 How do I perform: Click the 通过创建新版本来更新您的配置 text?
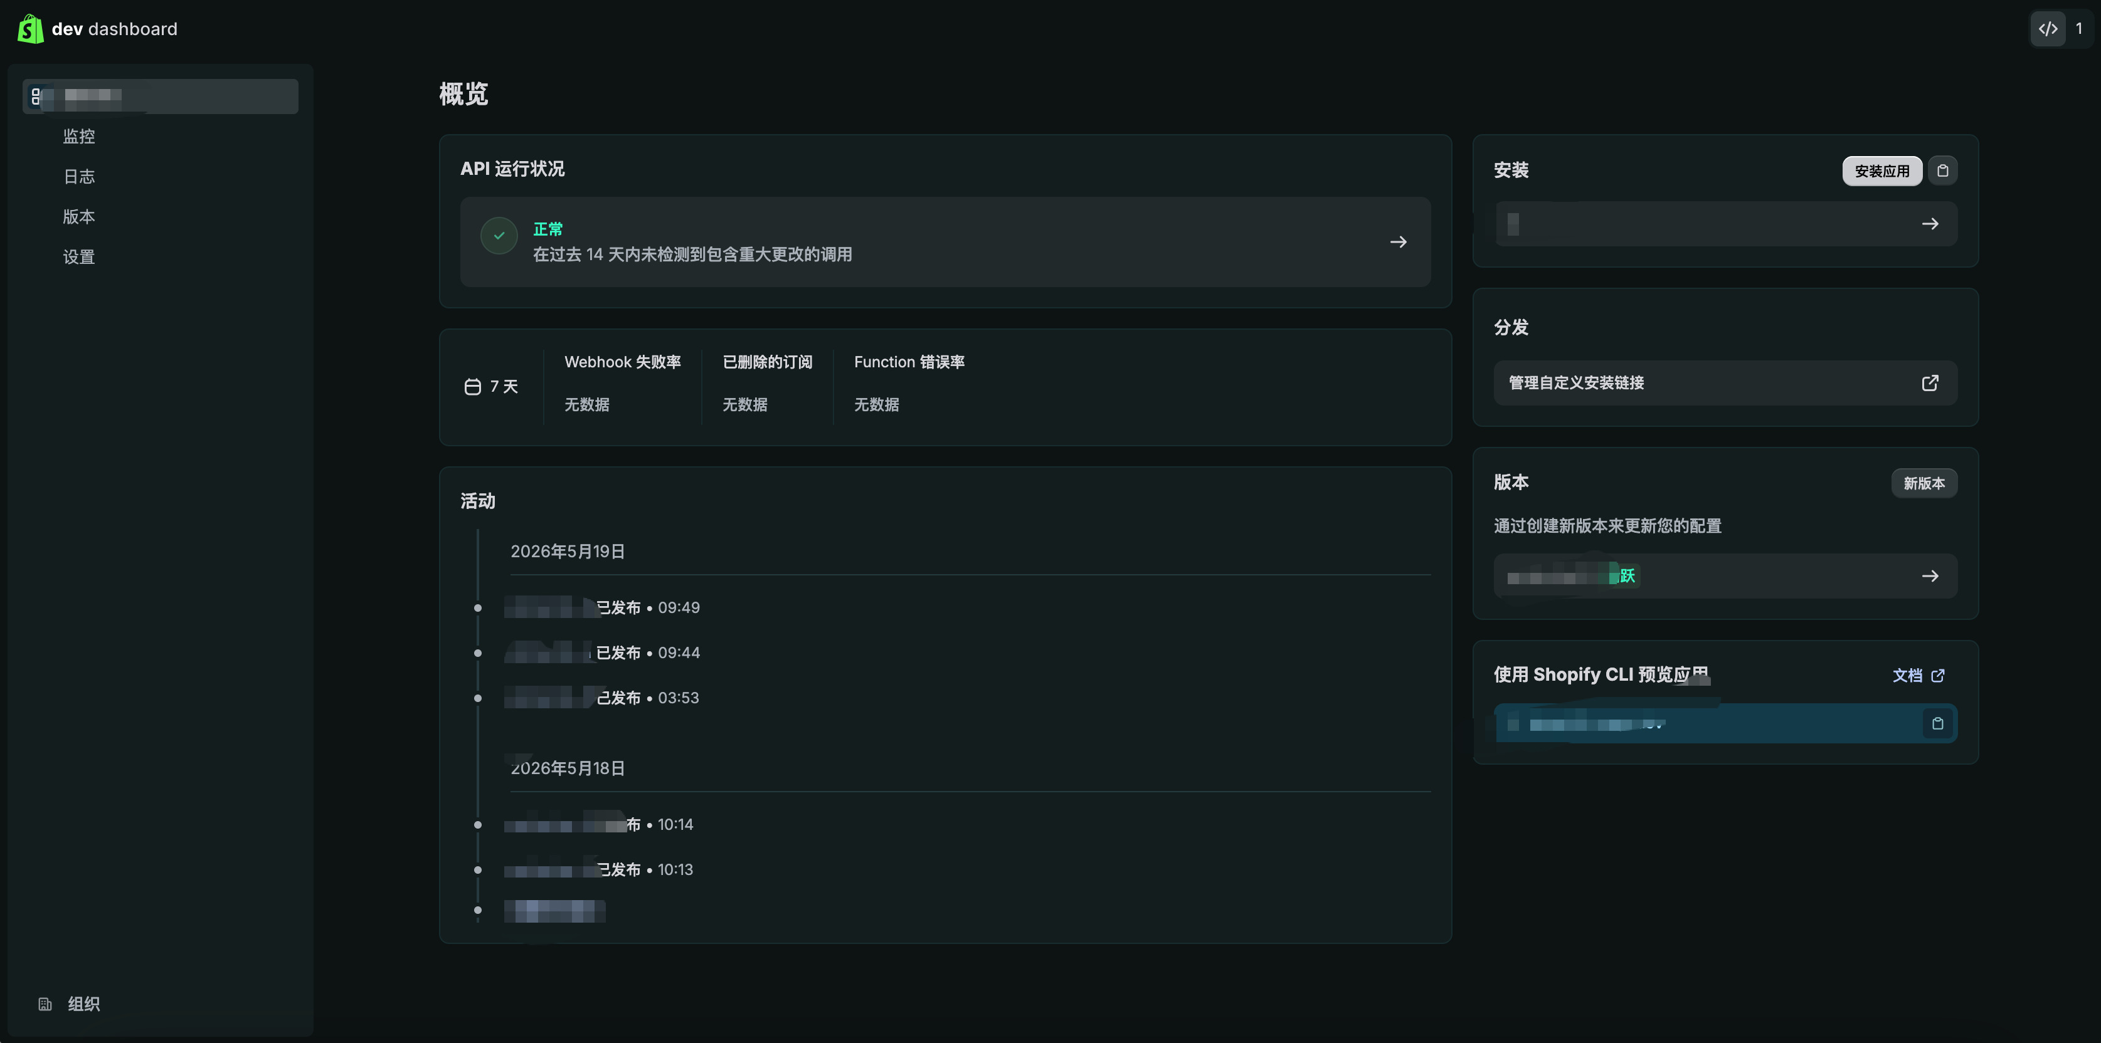point(1607,527)
